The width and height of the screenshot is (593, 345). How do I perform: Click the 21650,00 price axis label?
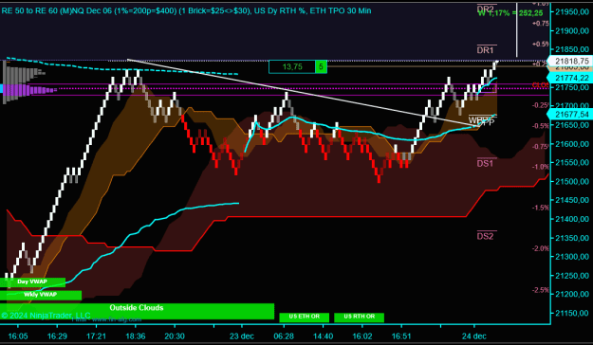point(572,125)
